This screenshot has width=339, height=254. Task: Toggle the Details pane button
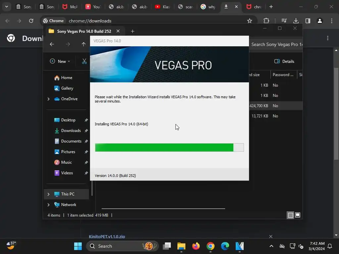click(284, 61)
